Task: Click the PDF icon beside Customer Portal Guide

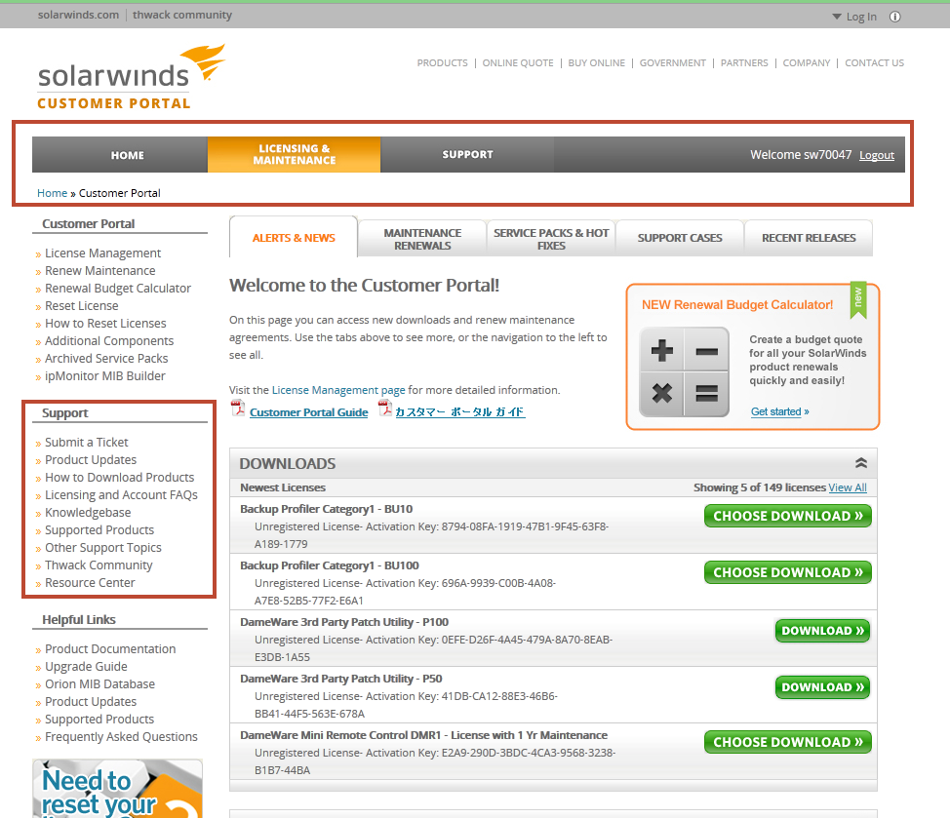Action: pyautogui.click(x=238, y=411)
